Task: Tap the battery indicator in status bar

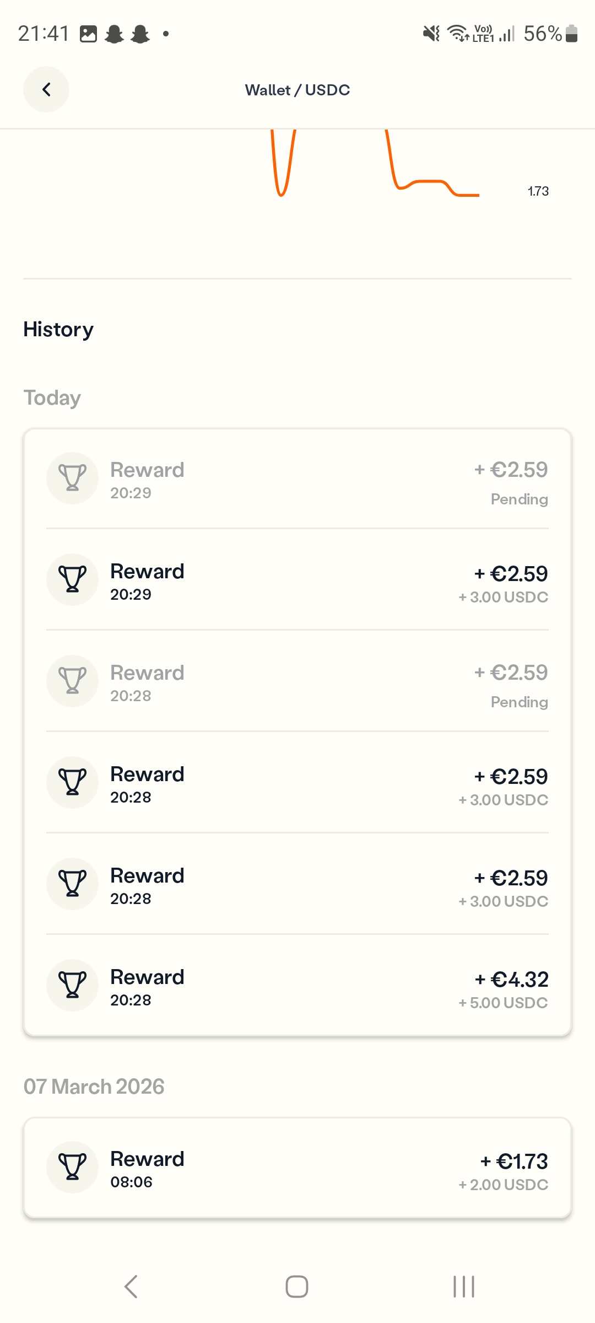Action: 571,34
